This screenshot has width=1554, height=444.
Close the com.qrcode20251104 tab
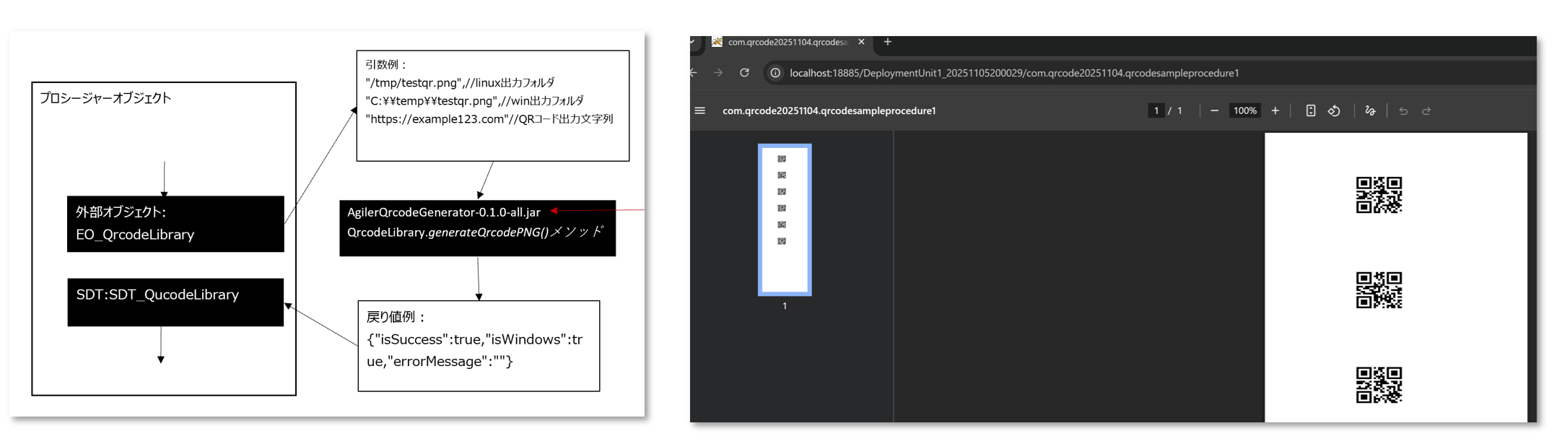(x=861, y=42)
